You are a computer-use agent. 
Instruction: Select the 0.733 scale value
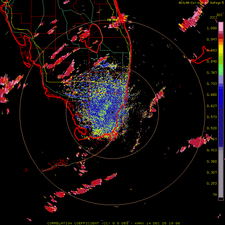click(212, 84)
